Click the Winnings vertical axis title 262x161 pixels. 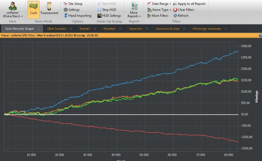tap(257, 97)
